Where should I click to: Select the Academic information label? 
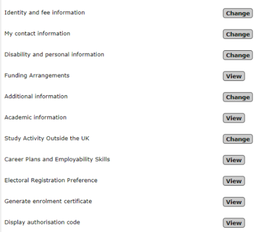pos(35,117)
